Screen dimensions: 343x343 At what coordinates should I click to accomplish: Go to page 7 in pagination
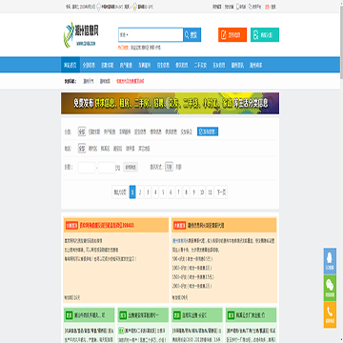[x=179, y=192]
